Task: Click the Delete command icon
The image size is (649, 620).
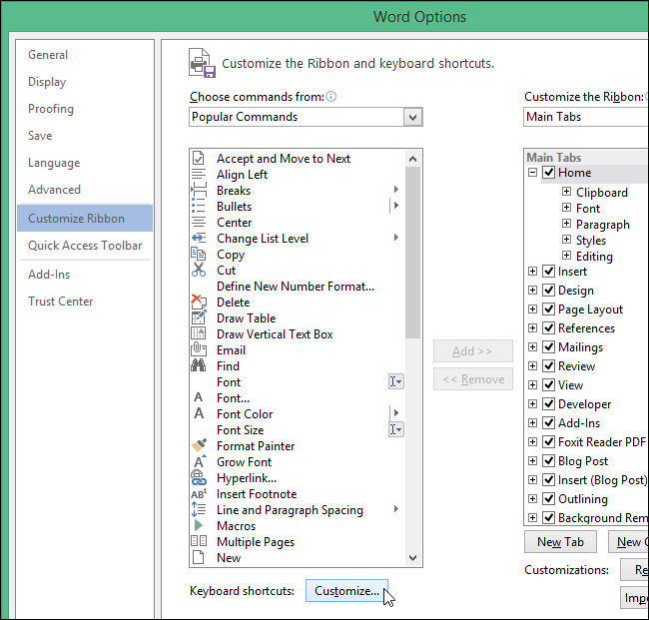Action: click(x=198, y=302)
